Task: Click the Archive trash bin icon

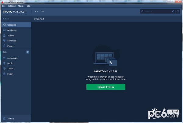Action: pyautogui.click(x=5, y=118)
